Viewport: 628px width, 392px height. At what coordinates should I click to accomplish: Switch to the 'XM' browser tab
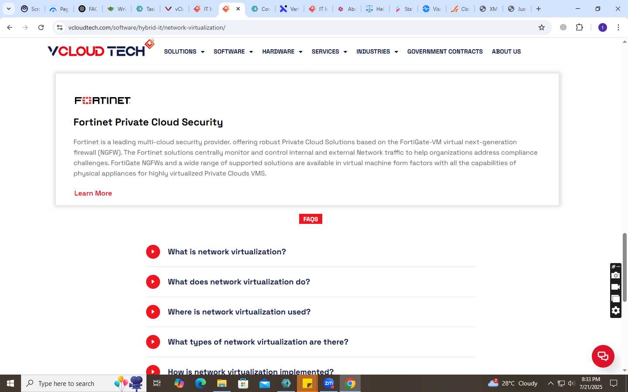coord(488,9)
